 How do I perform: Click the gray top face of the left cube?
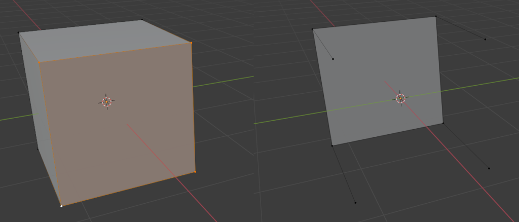[101, 41]
